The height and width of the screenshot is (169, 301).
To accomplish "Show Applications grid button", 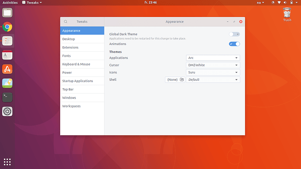I will [x=7, y=162].
